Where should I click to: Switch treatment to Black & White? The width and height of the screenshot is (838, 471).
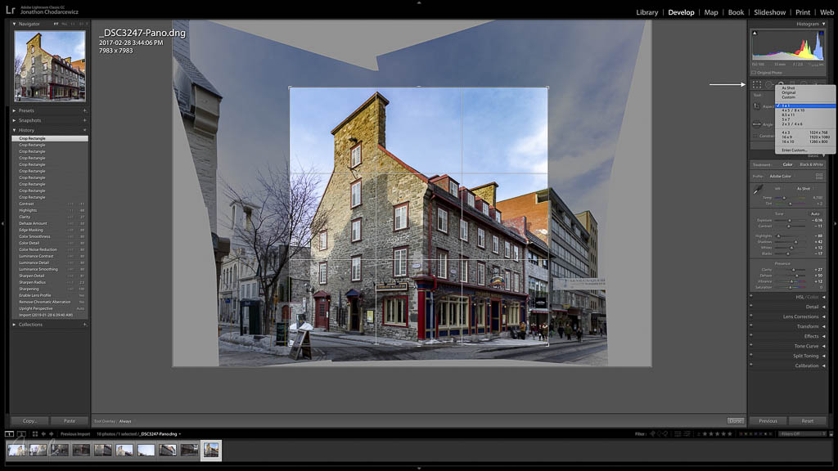[x=812, y=164]
